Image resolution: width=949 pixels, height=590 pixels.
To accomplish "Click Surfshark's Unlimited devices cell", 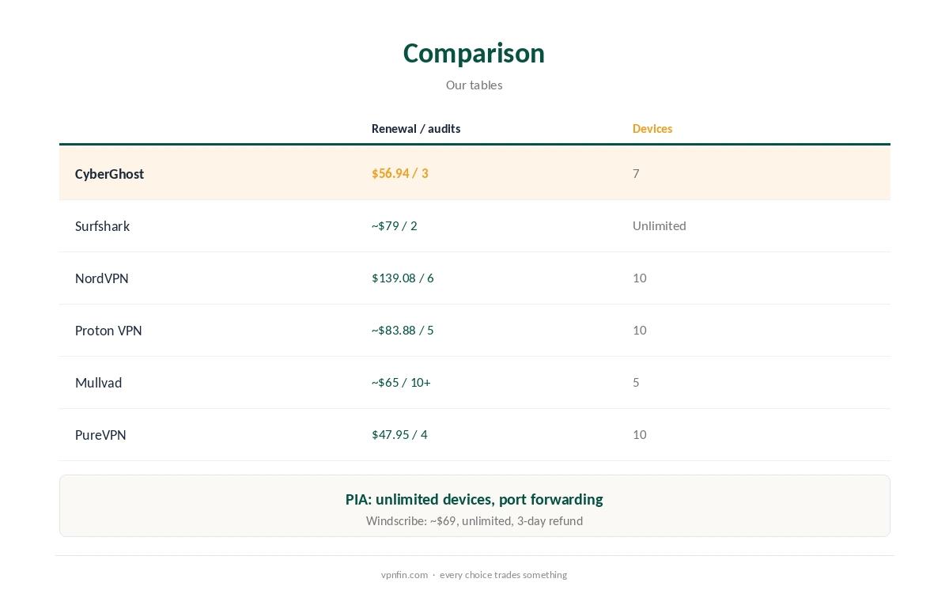I will click(660, 225).
